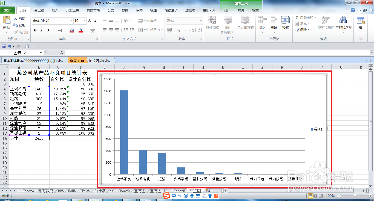This screenshot has width=374, height=201.
Task: Open the 文件 File tab
Action: (x=8, y=10)
